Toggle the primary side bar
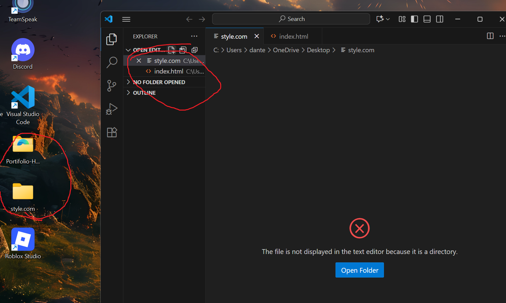 pos(414,19)
